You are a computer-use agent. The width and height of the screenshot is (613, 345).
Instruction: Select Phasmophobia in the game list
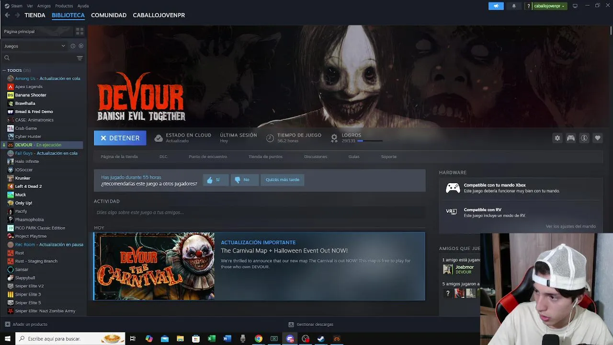[29, 219]
